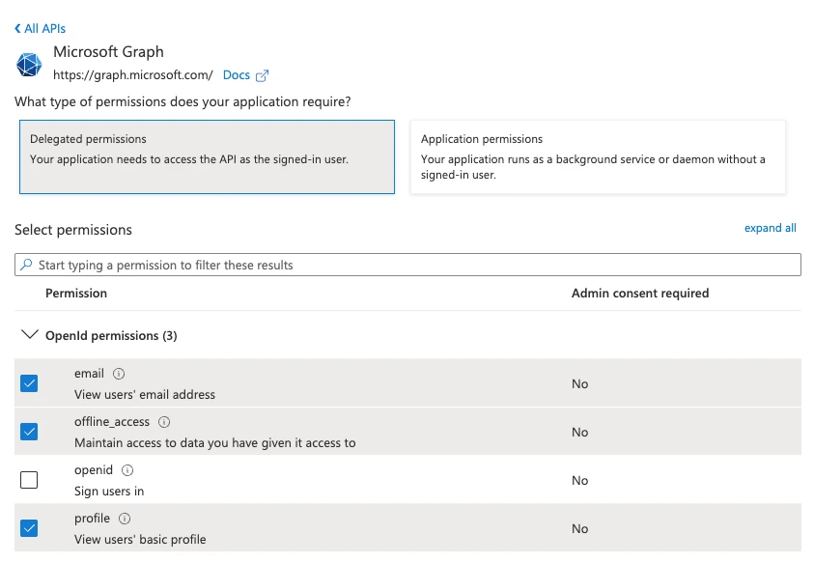814x563 pixels.
Task: Click the info icon next to email
Action: [x=119, y=374]
